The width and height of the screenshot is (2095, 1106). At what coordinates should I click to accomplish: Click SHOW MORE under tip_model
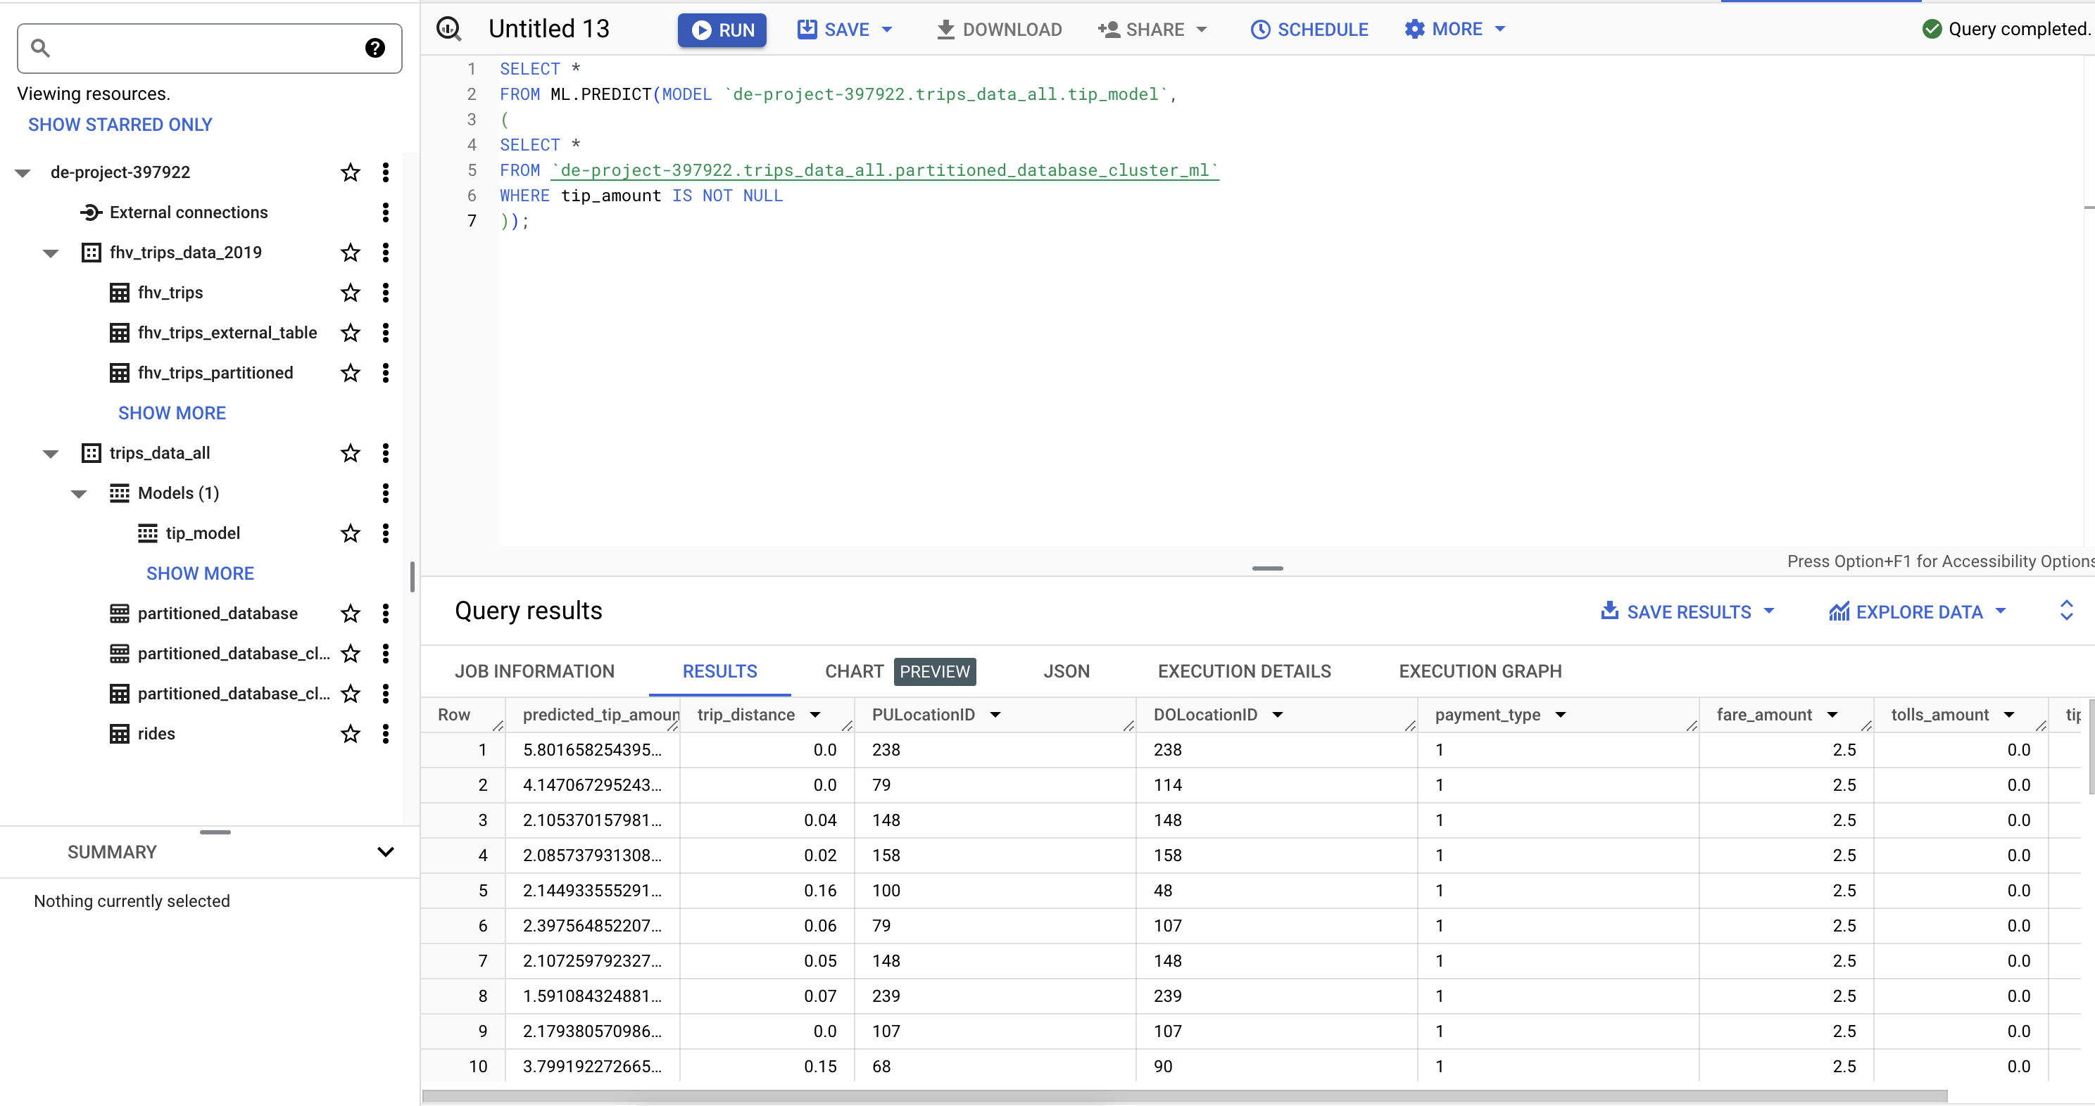point(200,573)
